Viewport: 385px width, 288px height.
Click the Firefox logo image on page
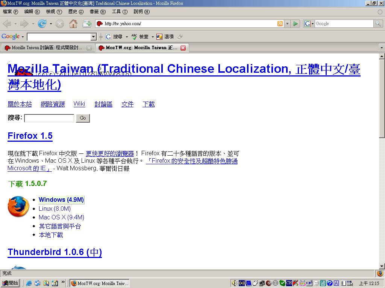[18, 207]
